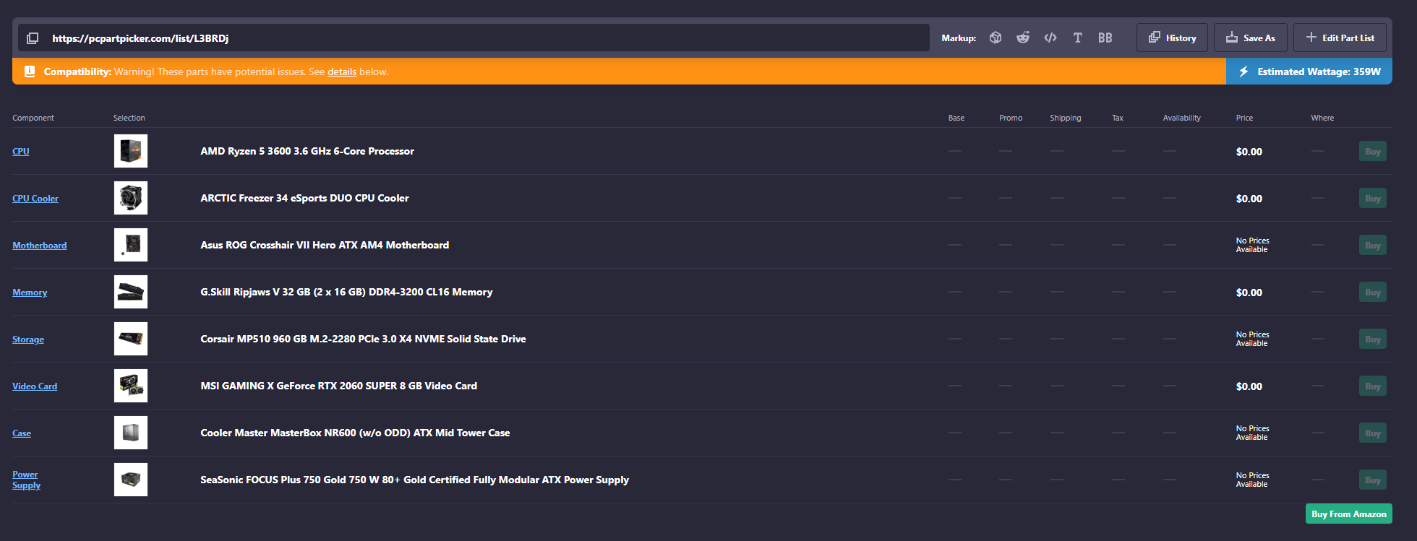The width and height of the screenshot is (1417, 541).
Task: Click the "Shipping" column header
Action: coord(1066,118)
